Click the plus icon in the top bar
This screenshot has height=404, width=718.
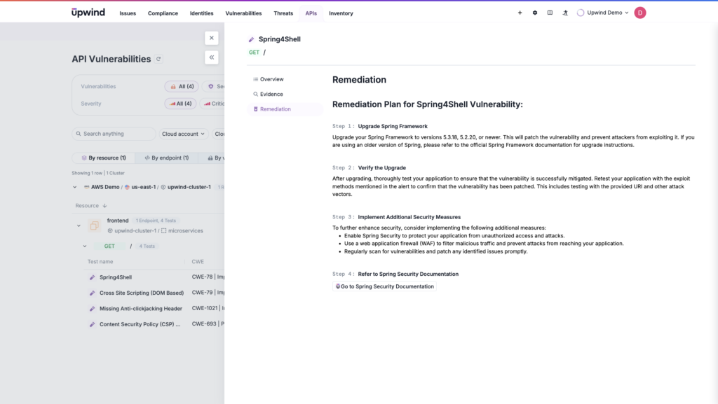click(x=519, y=13)
